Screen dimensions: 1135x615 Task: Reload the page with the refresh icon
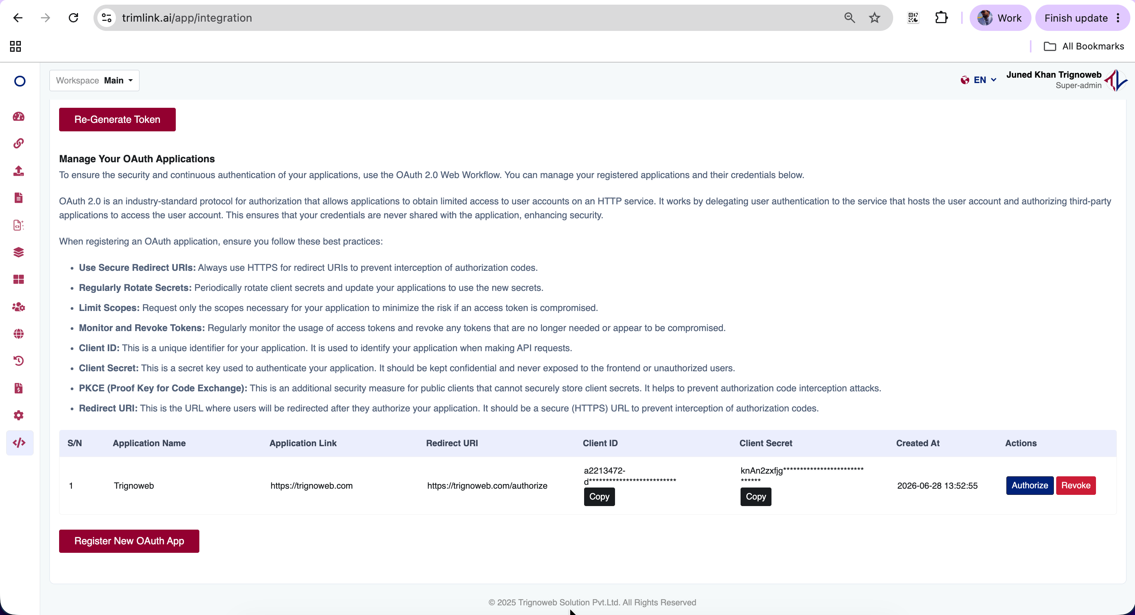coord(73,18)
